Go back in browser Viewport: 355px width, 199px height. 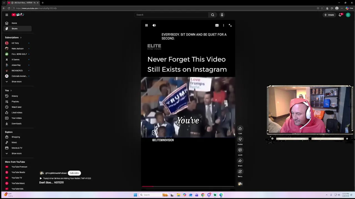click(4, 8)
